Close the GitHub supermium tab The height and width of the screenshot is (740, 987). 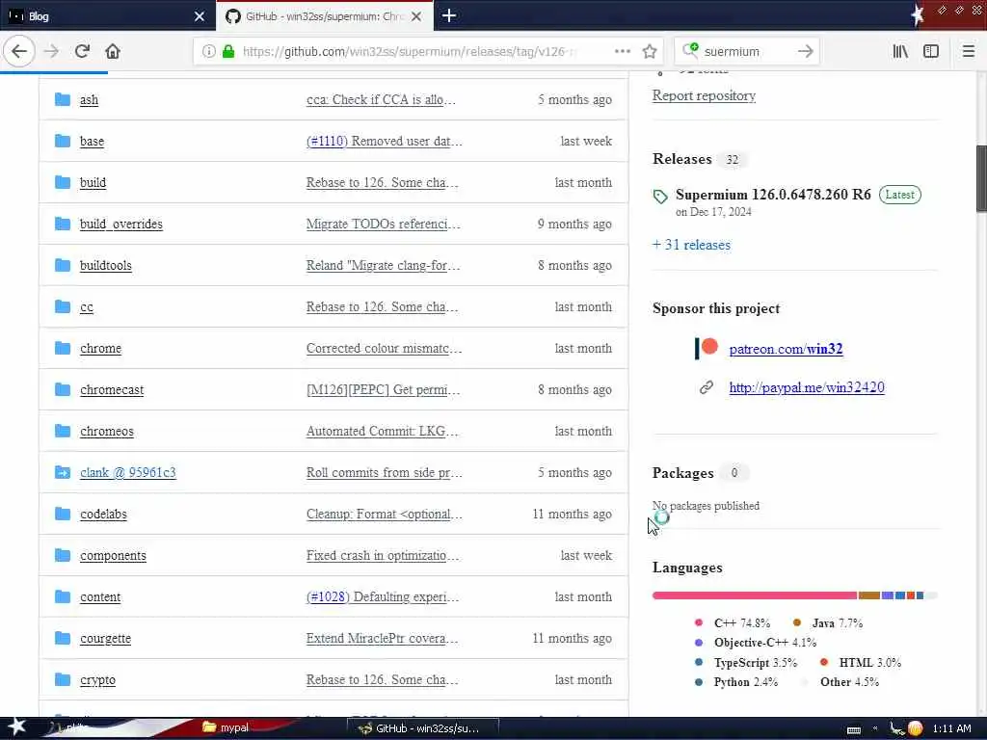click(x=416, y=16)
